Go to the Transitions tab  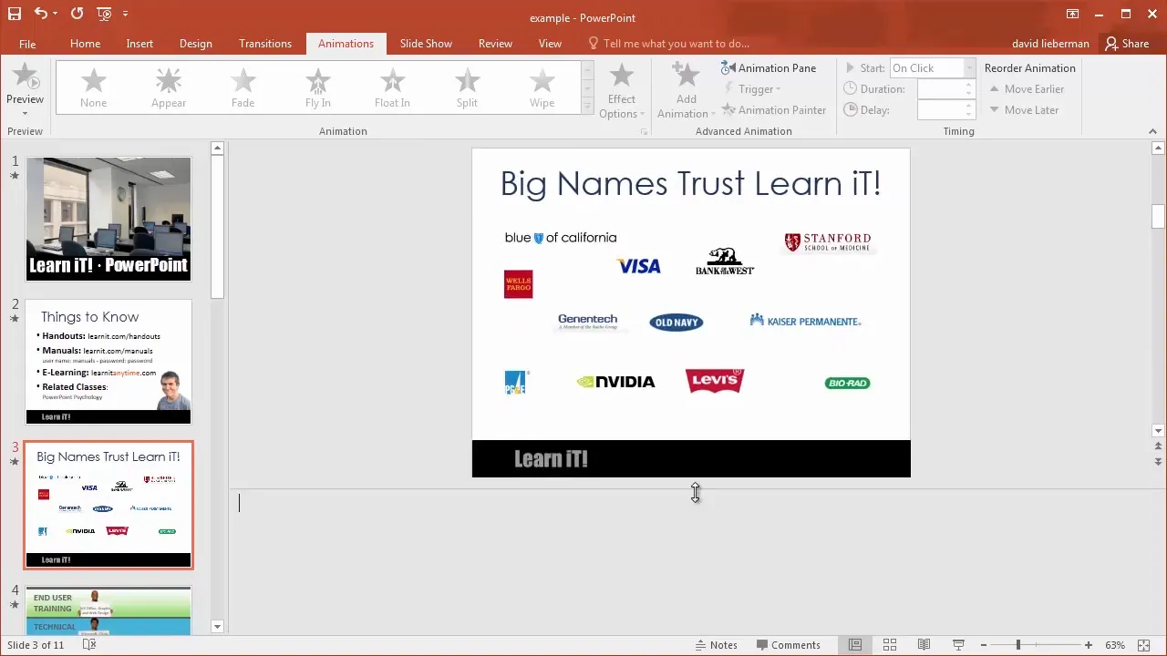coord(265,44)
